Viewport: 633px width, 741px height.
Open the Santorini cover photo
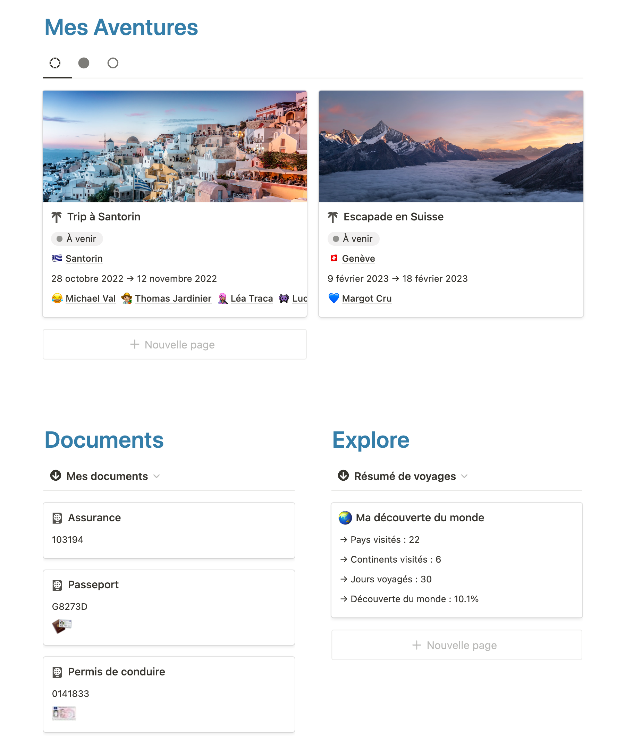[x=175, y=146]
